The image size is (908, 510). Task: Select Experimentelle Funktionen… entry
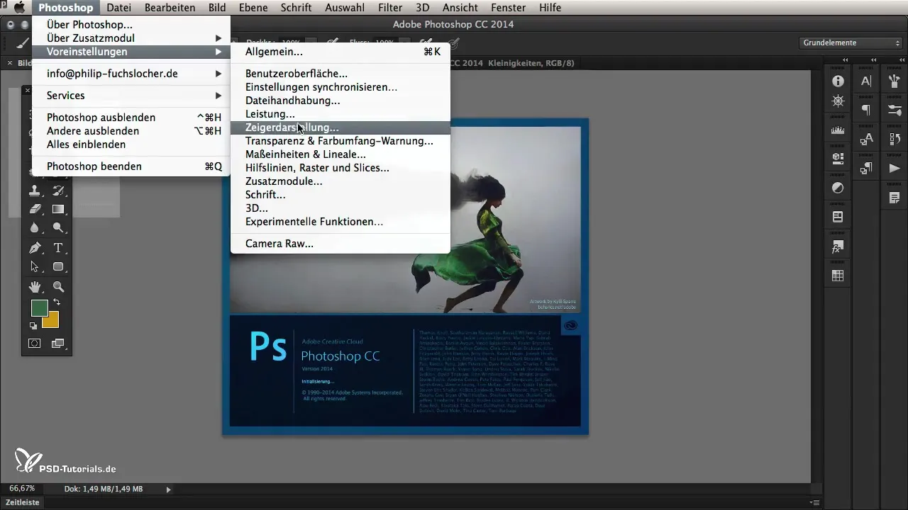(340, 222)
